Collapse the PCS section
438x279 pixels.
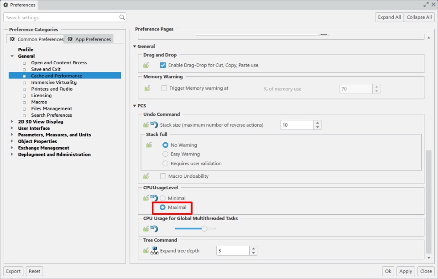click(135, 106)
